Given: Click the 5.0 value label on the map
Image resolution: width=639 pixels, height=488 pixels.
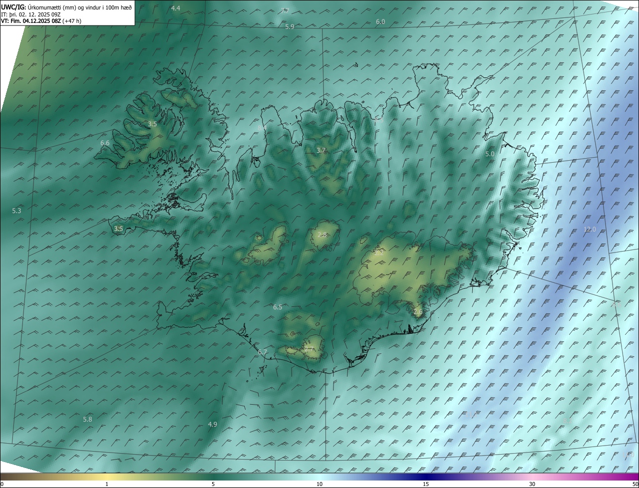Looking at the screenshot, I should (490, 154).
